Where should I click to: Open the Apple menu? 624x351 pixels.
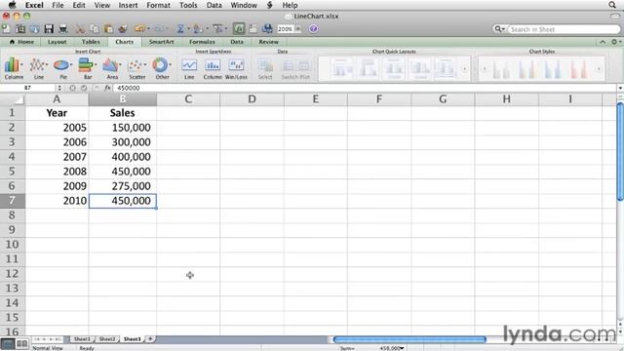click(13, 5)
